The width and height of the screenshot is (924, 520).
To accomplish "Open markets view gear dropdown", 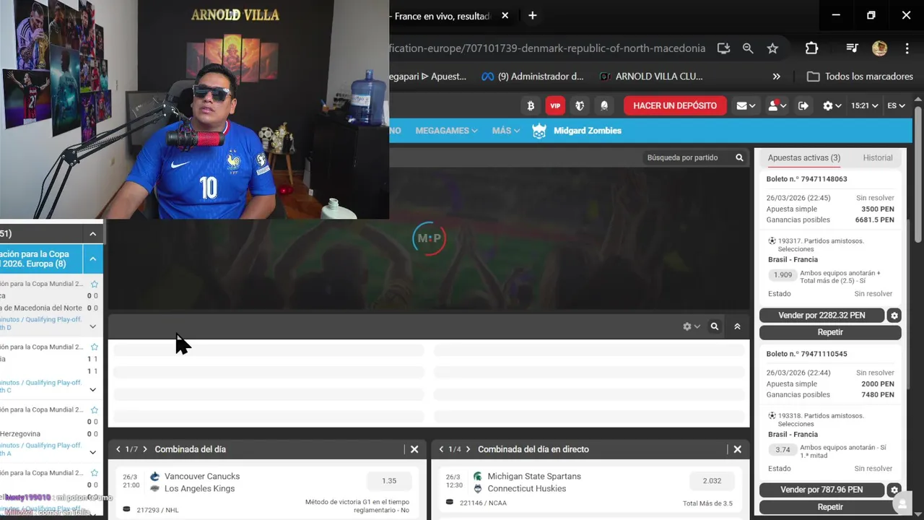I will pos(692,326).
